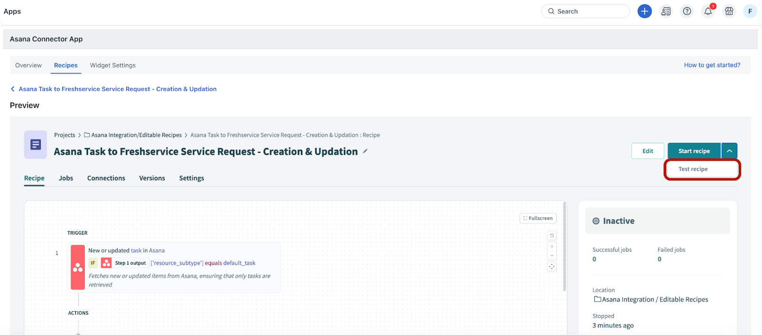Viewport: 762px width, 335px height.
Task: Click the fit-to-view icon in canvas controls
Action: (552, 267)
